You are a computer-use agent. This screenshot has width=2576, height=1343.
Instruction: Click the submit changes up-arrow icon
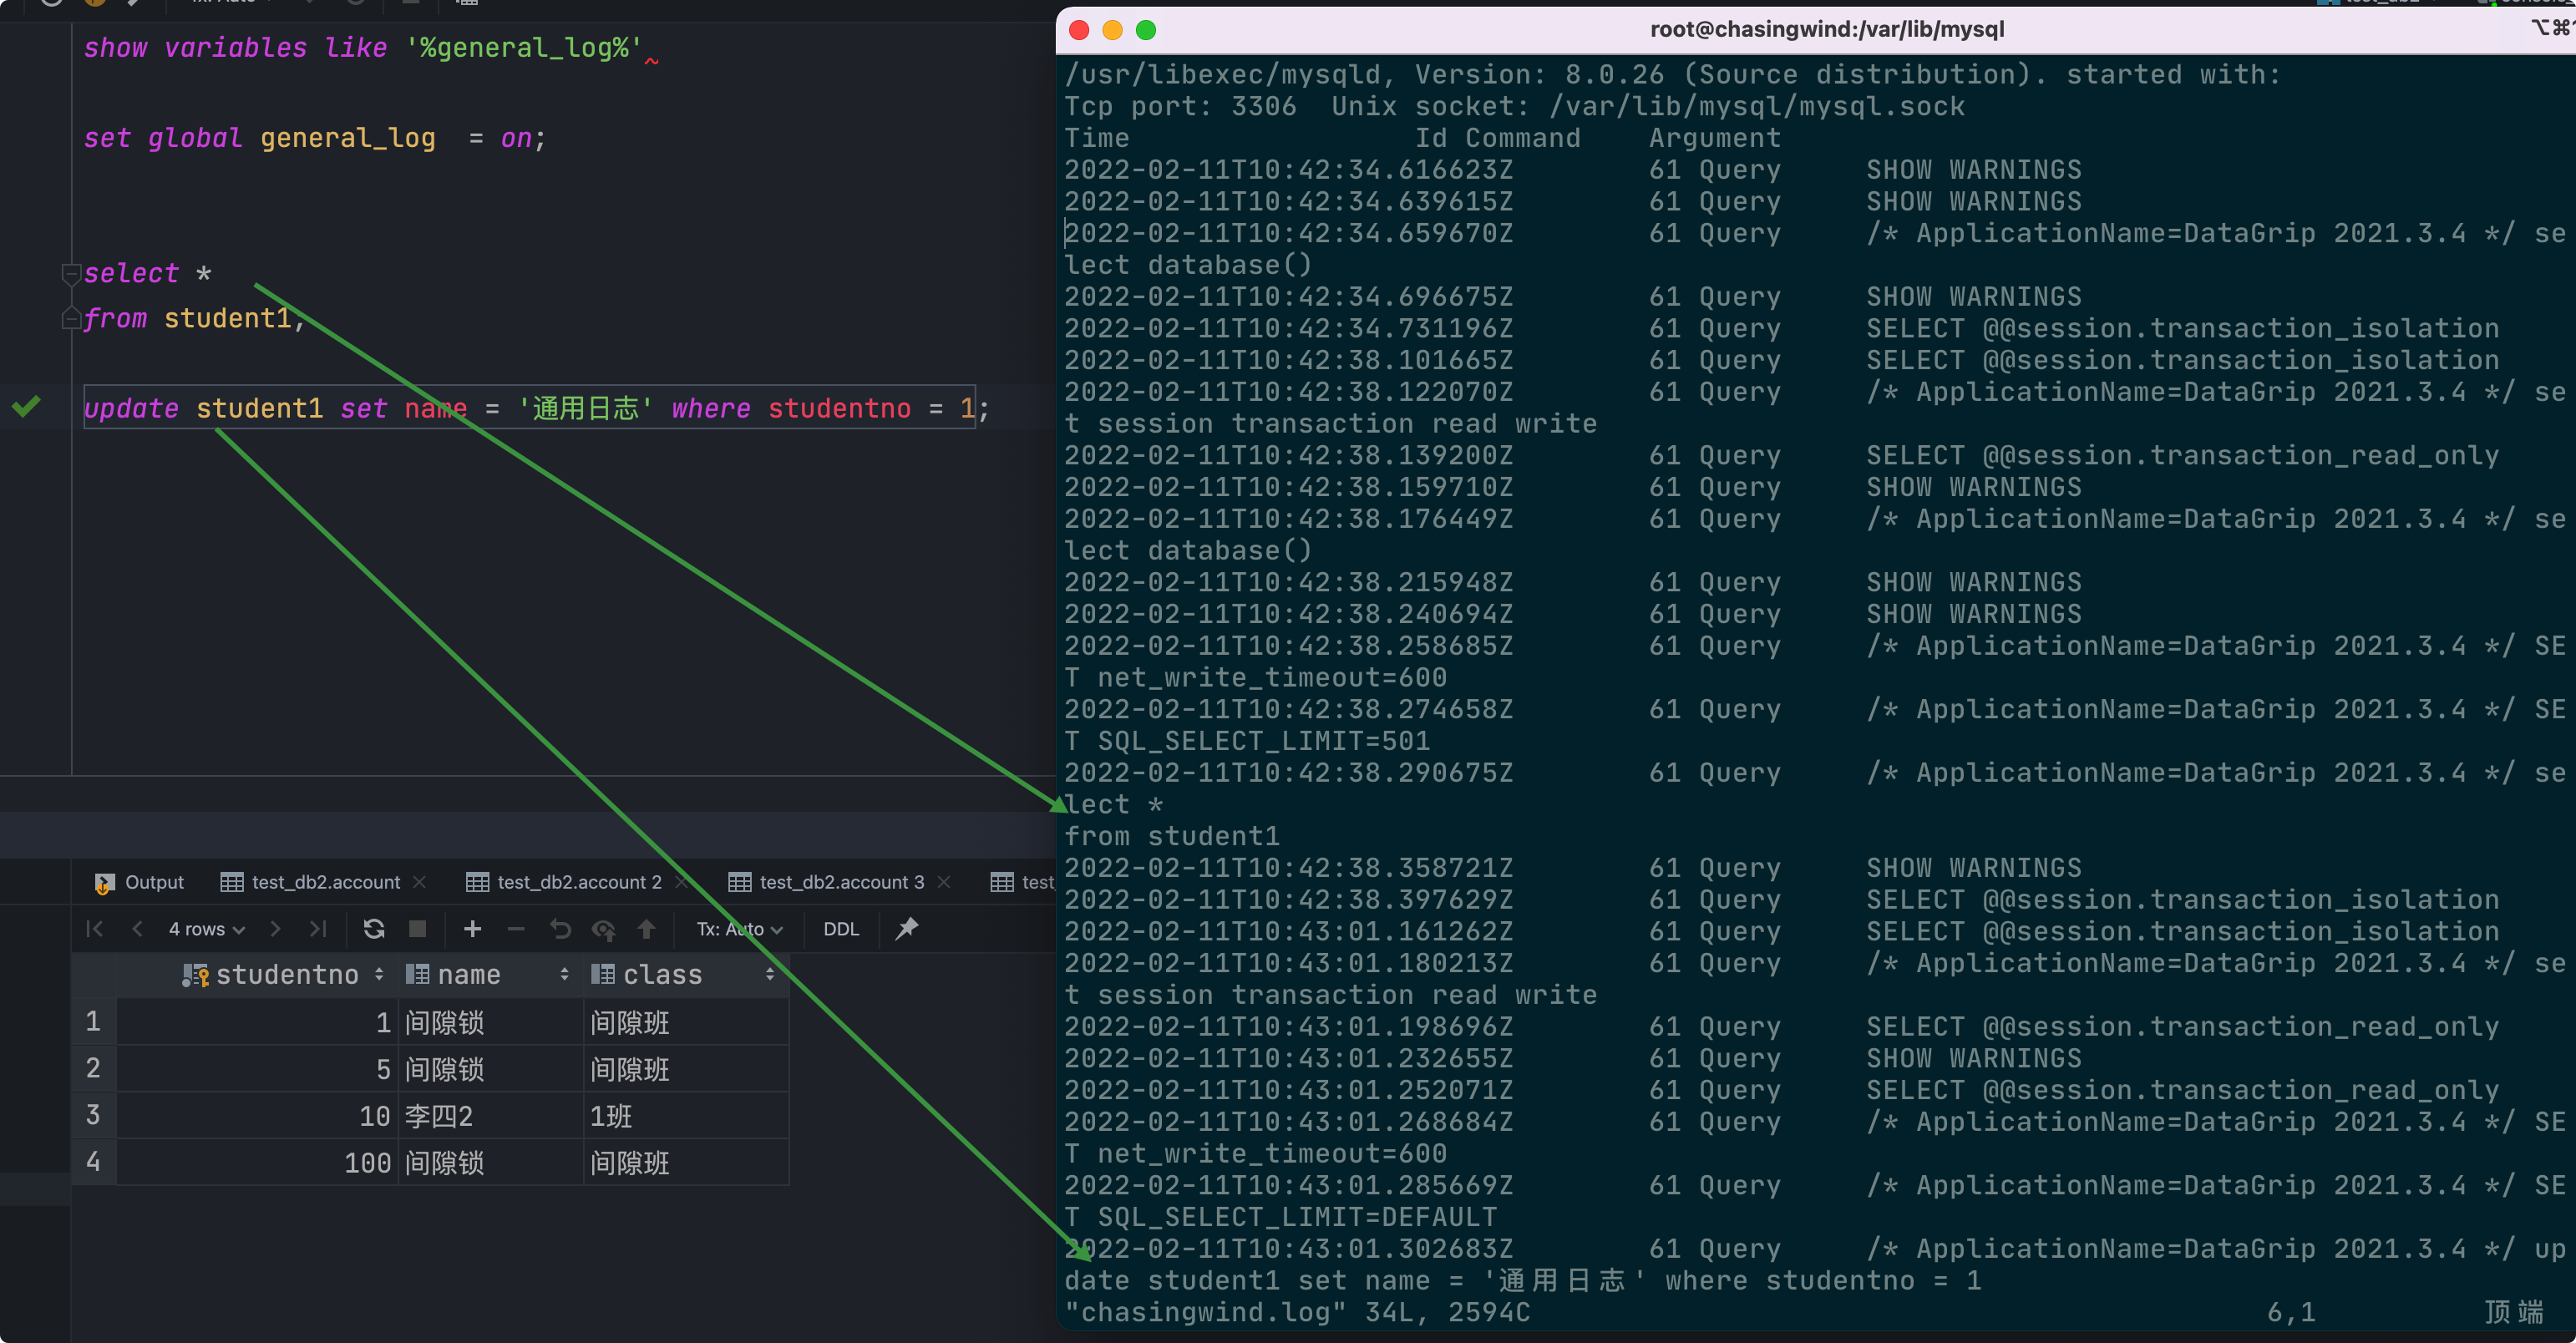coord(647,929)
